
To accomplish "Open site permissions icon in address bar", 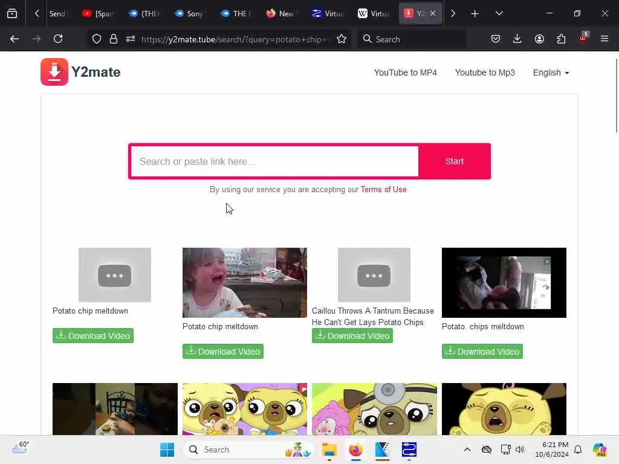I will pos(131,39).
